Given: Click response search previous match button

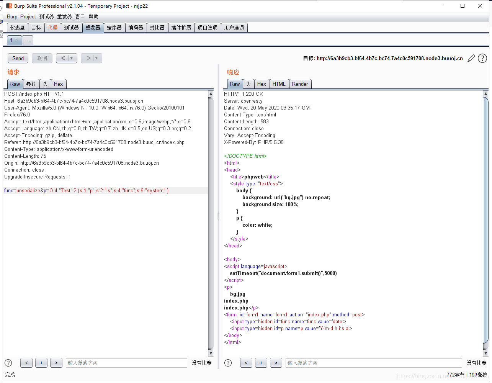Looking at the screenshot, I should tap(246, 363).
